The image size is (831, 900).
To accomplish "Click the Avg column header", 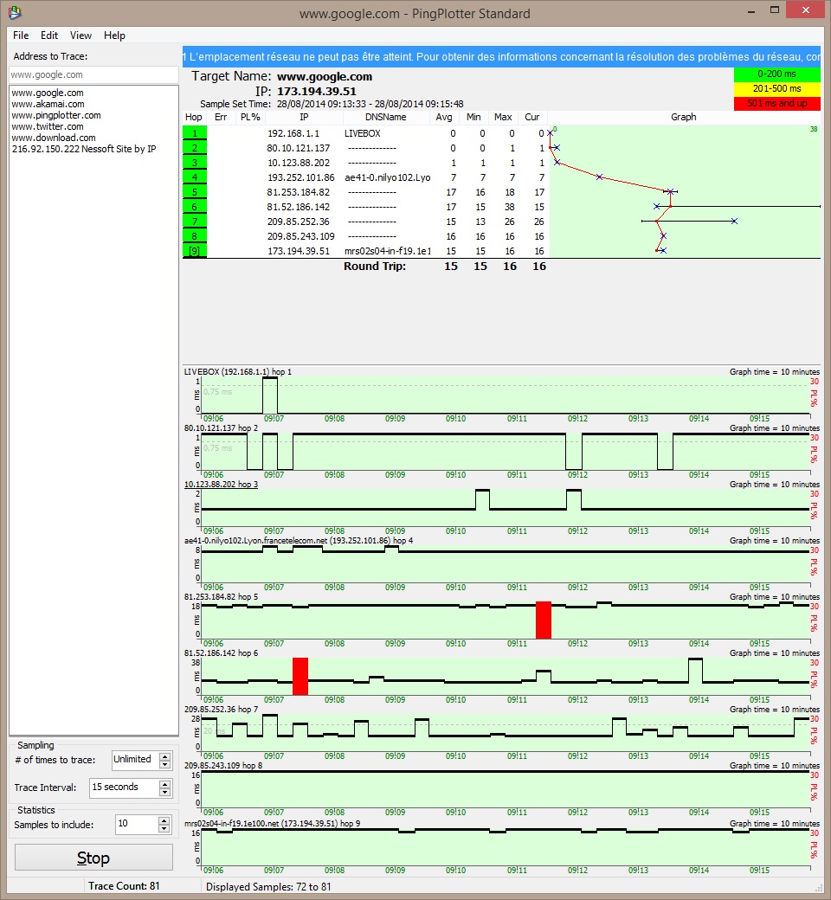I will (444, 117).
